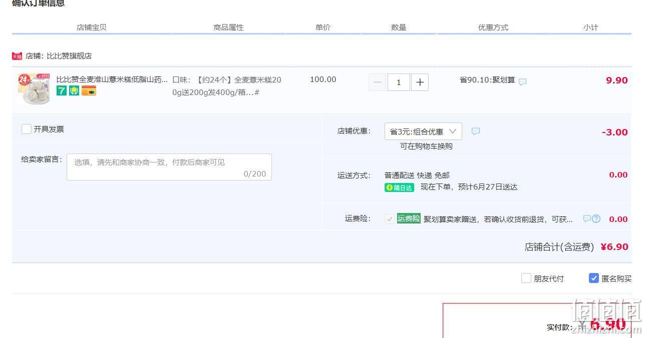
Task: Increase quantity with the plus button
Action: (x=420, y=82)
